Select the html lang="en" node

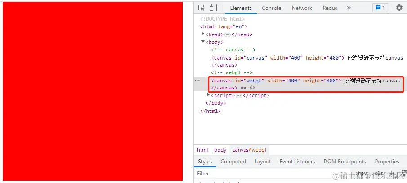tap(224, 26)
